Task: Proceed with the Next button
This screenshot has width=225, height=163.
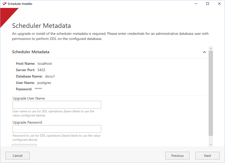Action: click(x=207, y=156)
